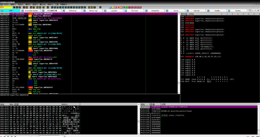Open Run trace with ellipsis icon
260x137 pixels.
pyautogui.click(x=82, y=7)
